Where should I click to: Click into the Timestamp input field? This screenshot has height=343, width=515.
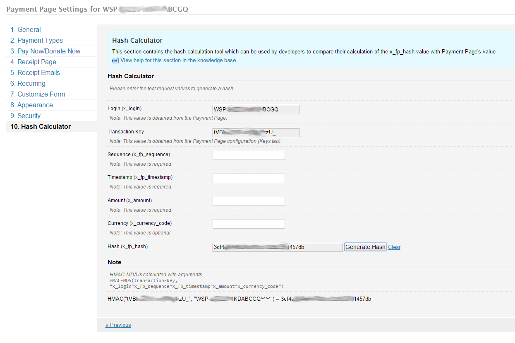click(249, 178)
